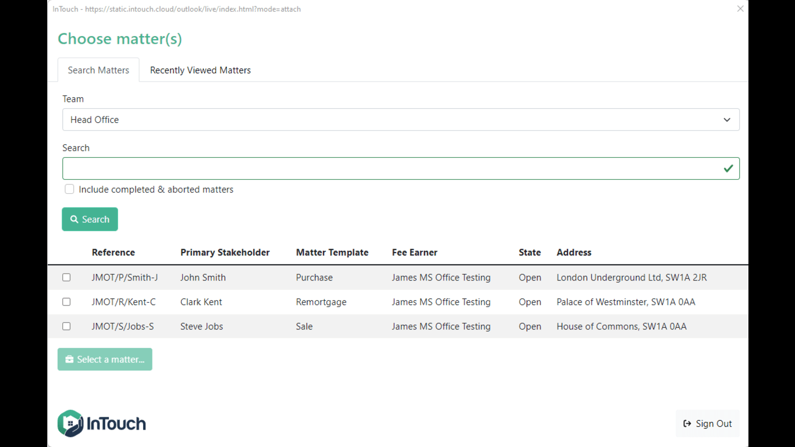Open the Team dropdown showing Head Office
This screenshot has width=795, height=447.
coord(400,120)
